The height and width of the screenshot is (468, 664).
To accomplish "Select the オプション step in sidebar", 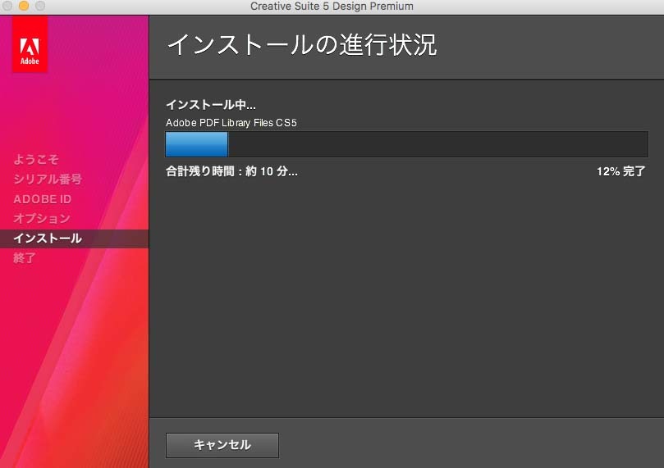I will point(42,219).
